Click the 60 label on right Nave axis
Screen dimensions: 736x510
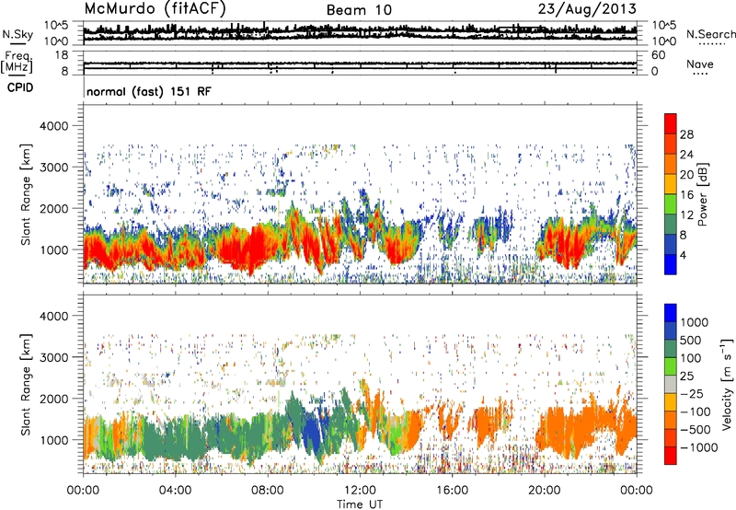coord(658,55)
